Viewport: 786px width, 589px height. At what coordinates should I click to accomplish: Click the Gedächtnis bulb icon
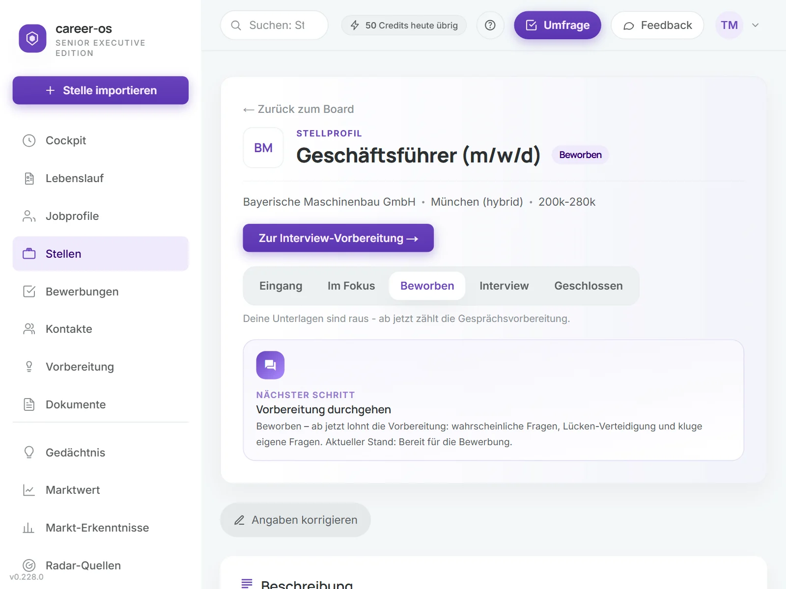click(29, 453)
